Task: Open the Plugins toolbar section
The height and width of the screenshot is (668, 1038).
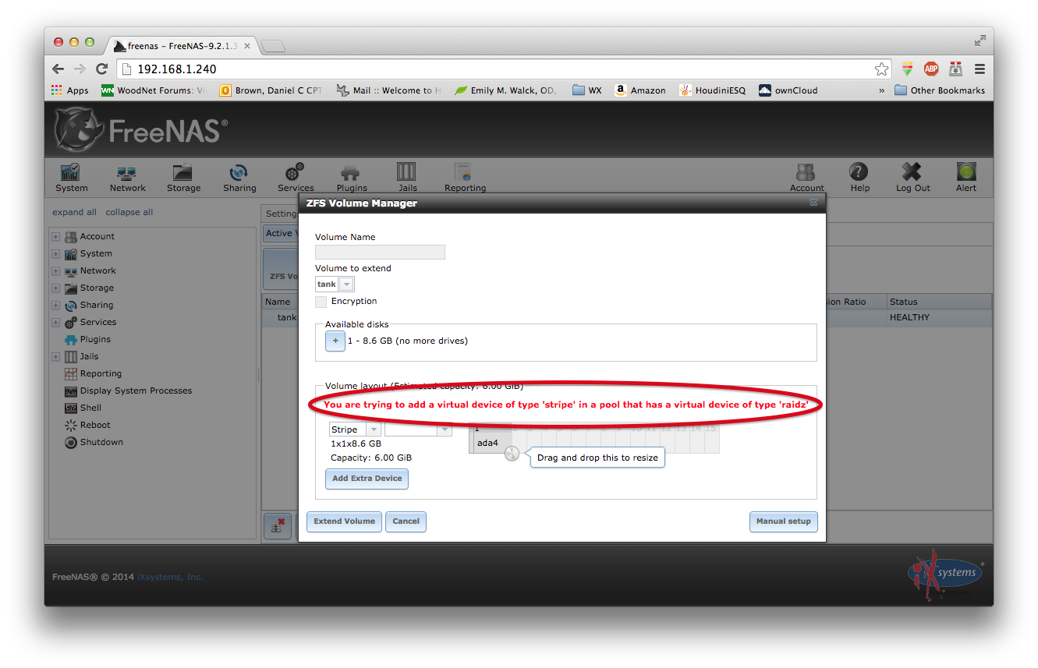Action: 352,177
